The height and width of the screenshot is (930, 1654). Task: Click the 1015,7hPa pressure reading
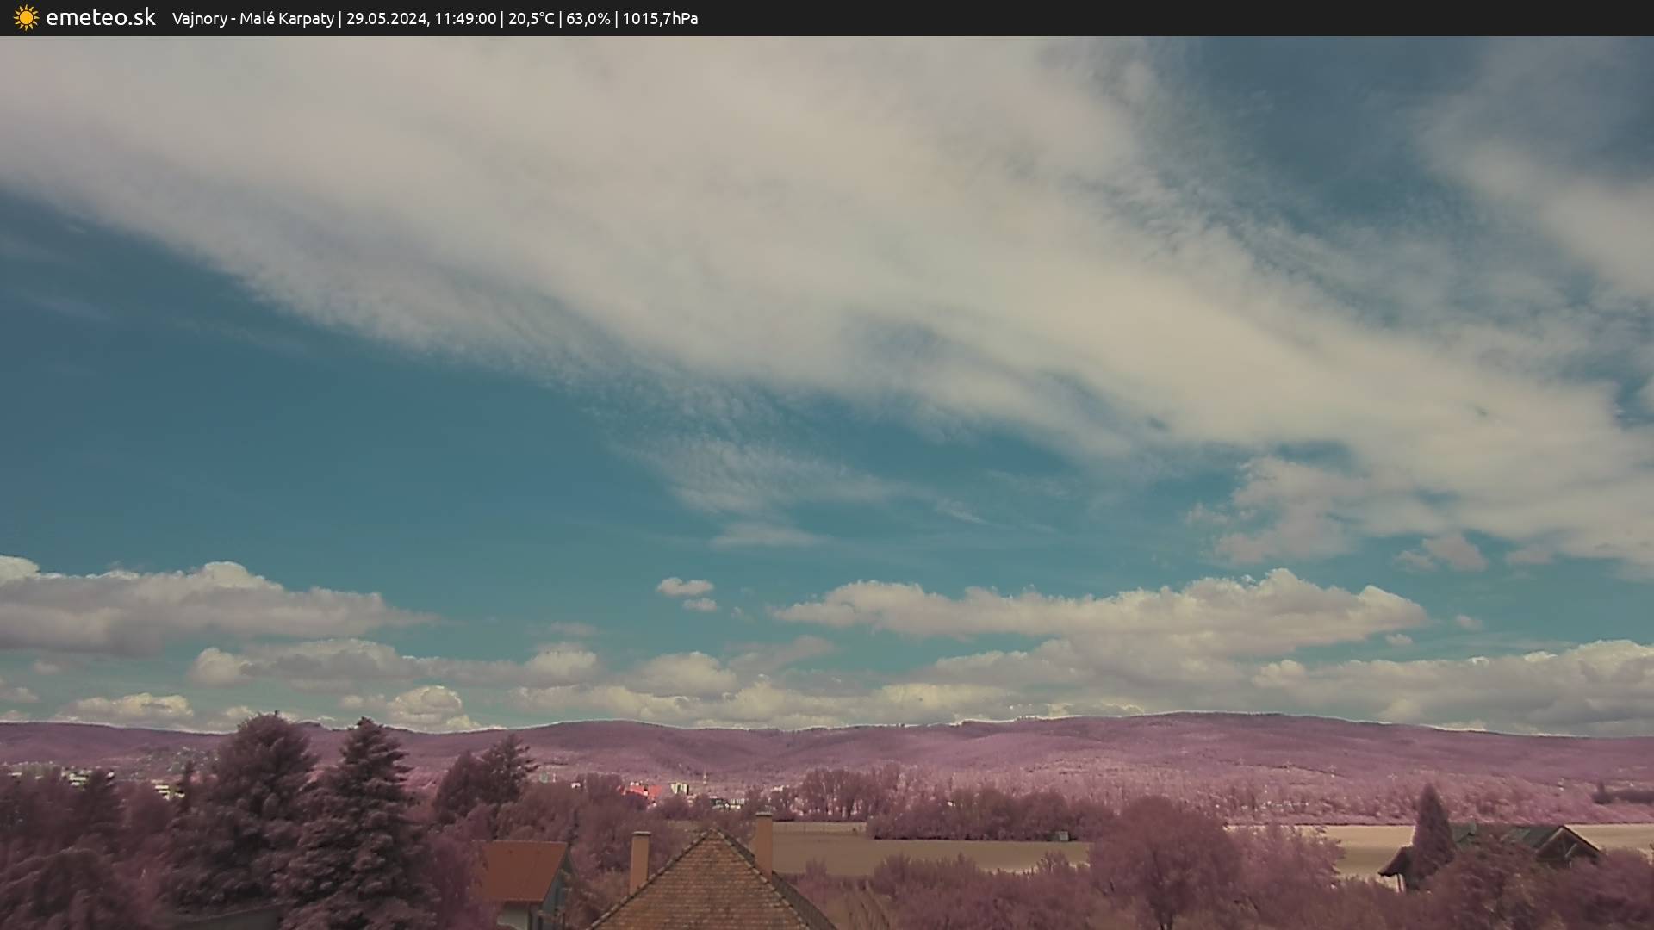pyautogui.click(x=660, y=18)
